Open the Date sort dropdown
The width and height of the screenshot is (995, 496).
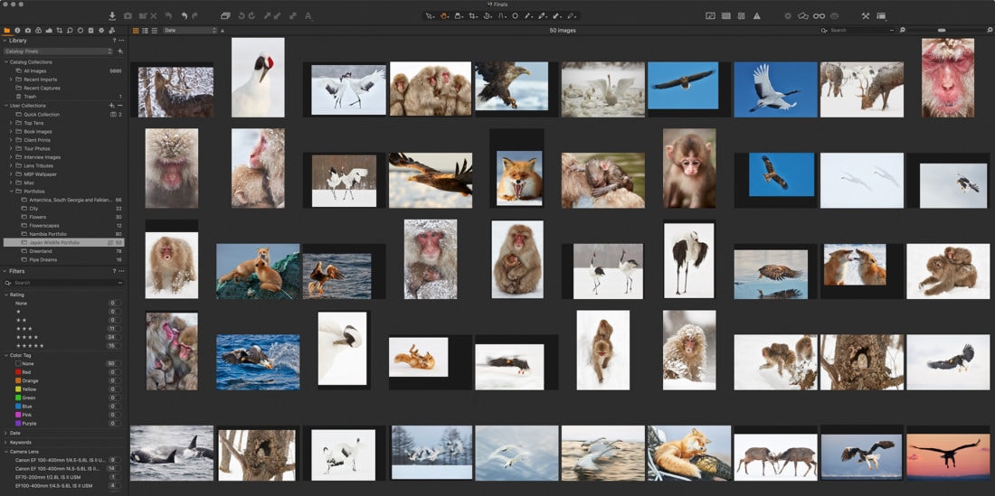pyautogui.click(x=190, y=31)
